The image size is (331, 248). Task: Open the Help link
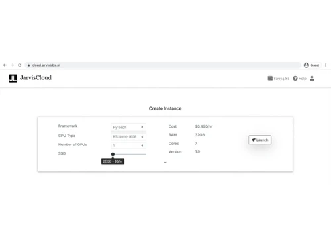pyautogui.click(x=299, y=79)
